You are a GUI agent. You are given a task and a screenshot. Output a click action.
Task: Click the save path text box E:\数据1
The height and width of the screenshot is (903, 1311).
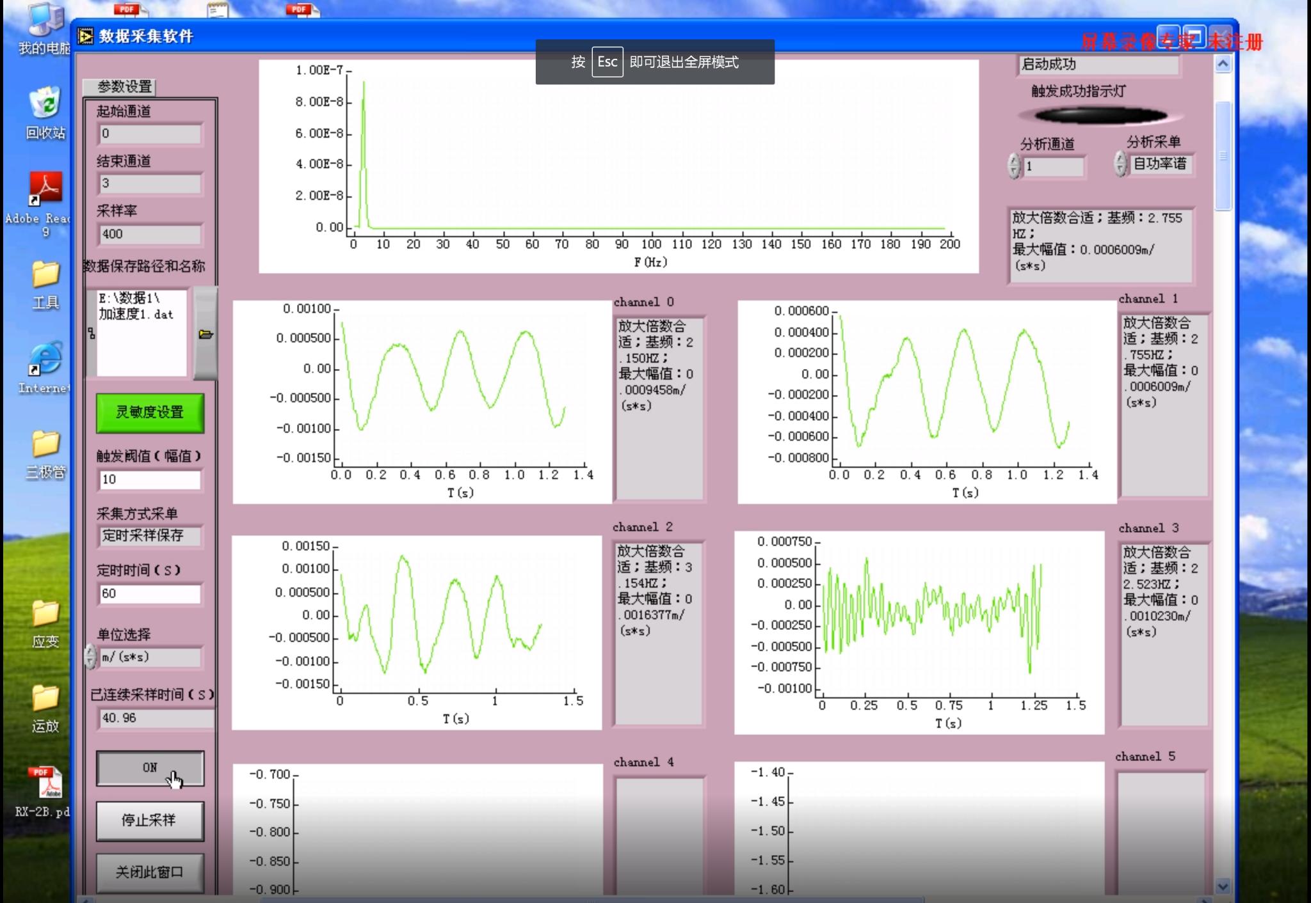click(142, 333)
